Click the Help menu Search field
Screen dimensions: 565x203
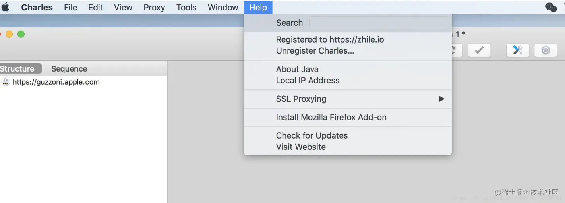pos(379,23)
